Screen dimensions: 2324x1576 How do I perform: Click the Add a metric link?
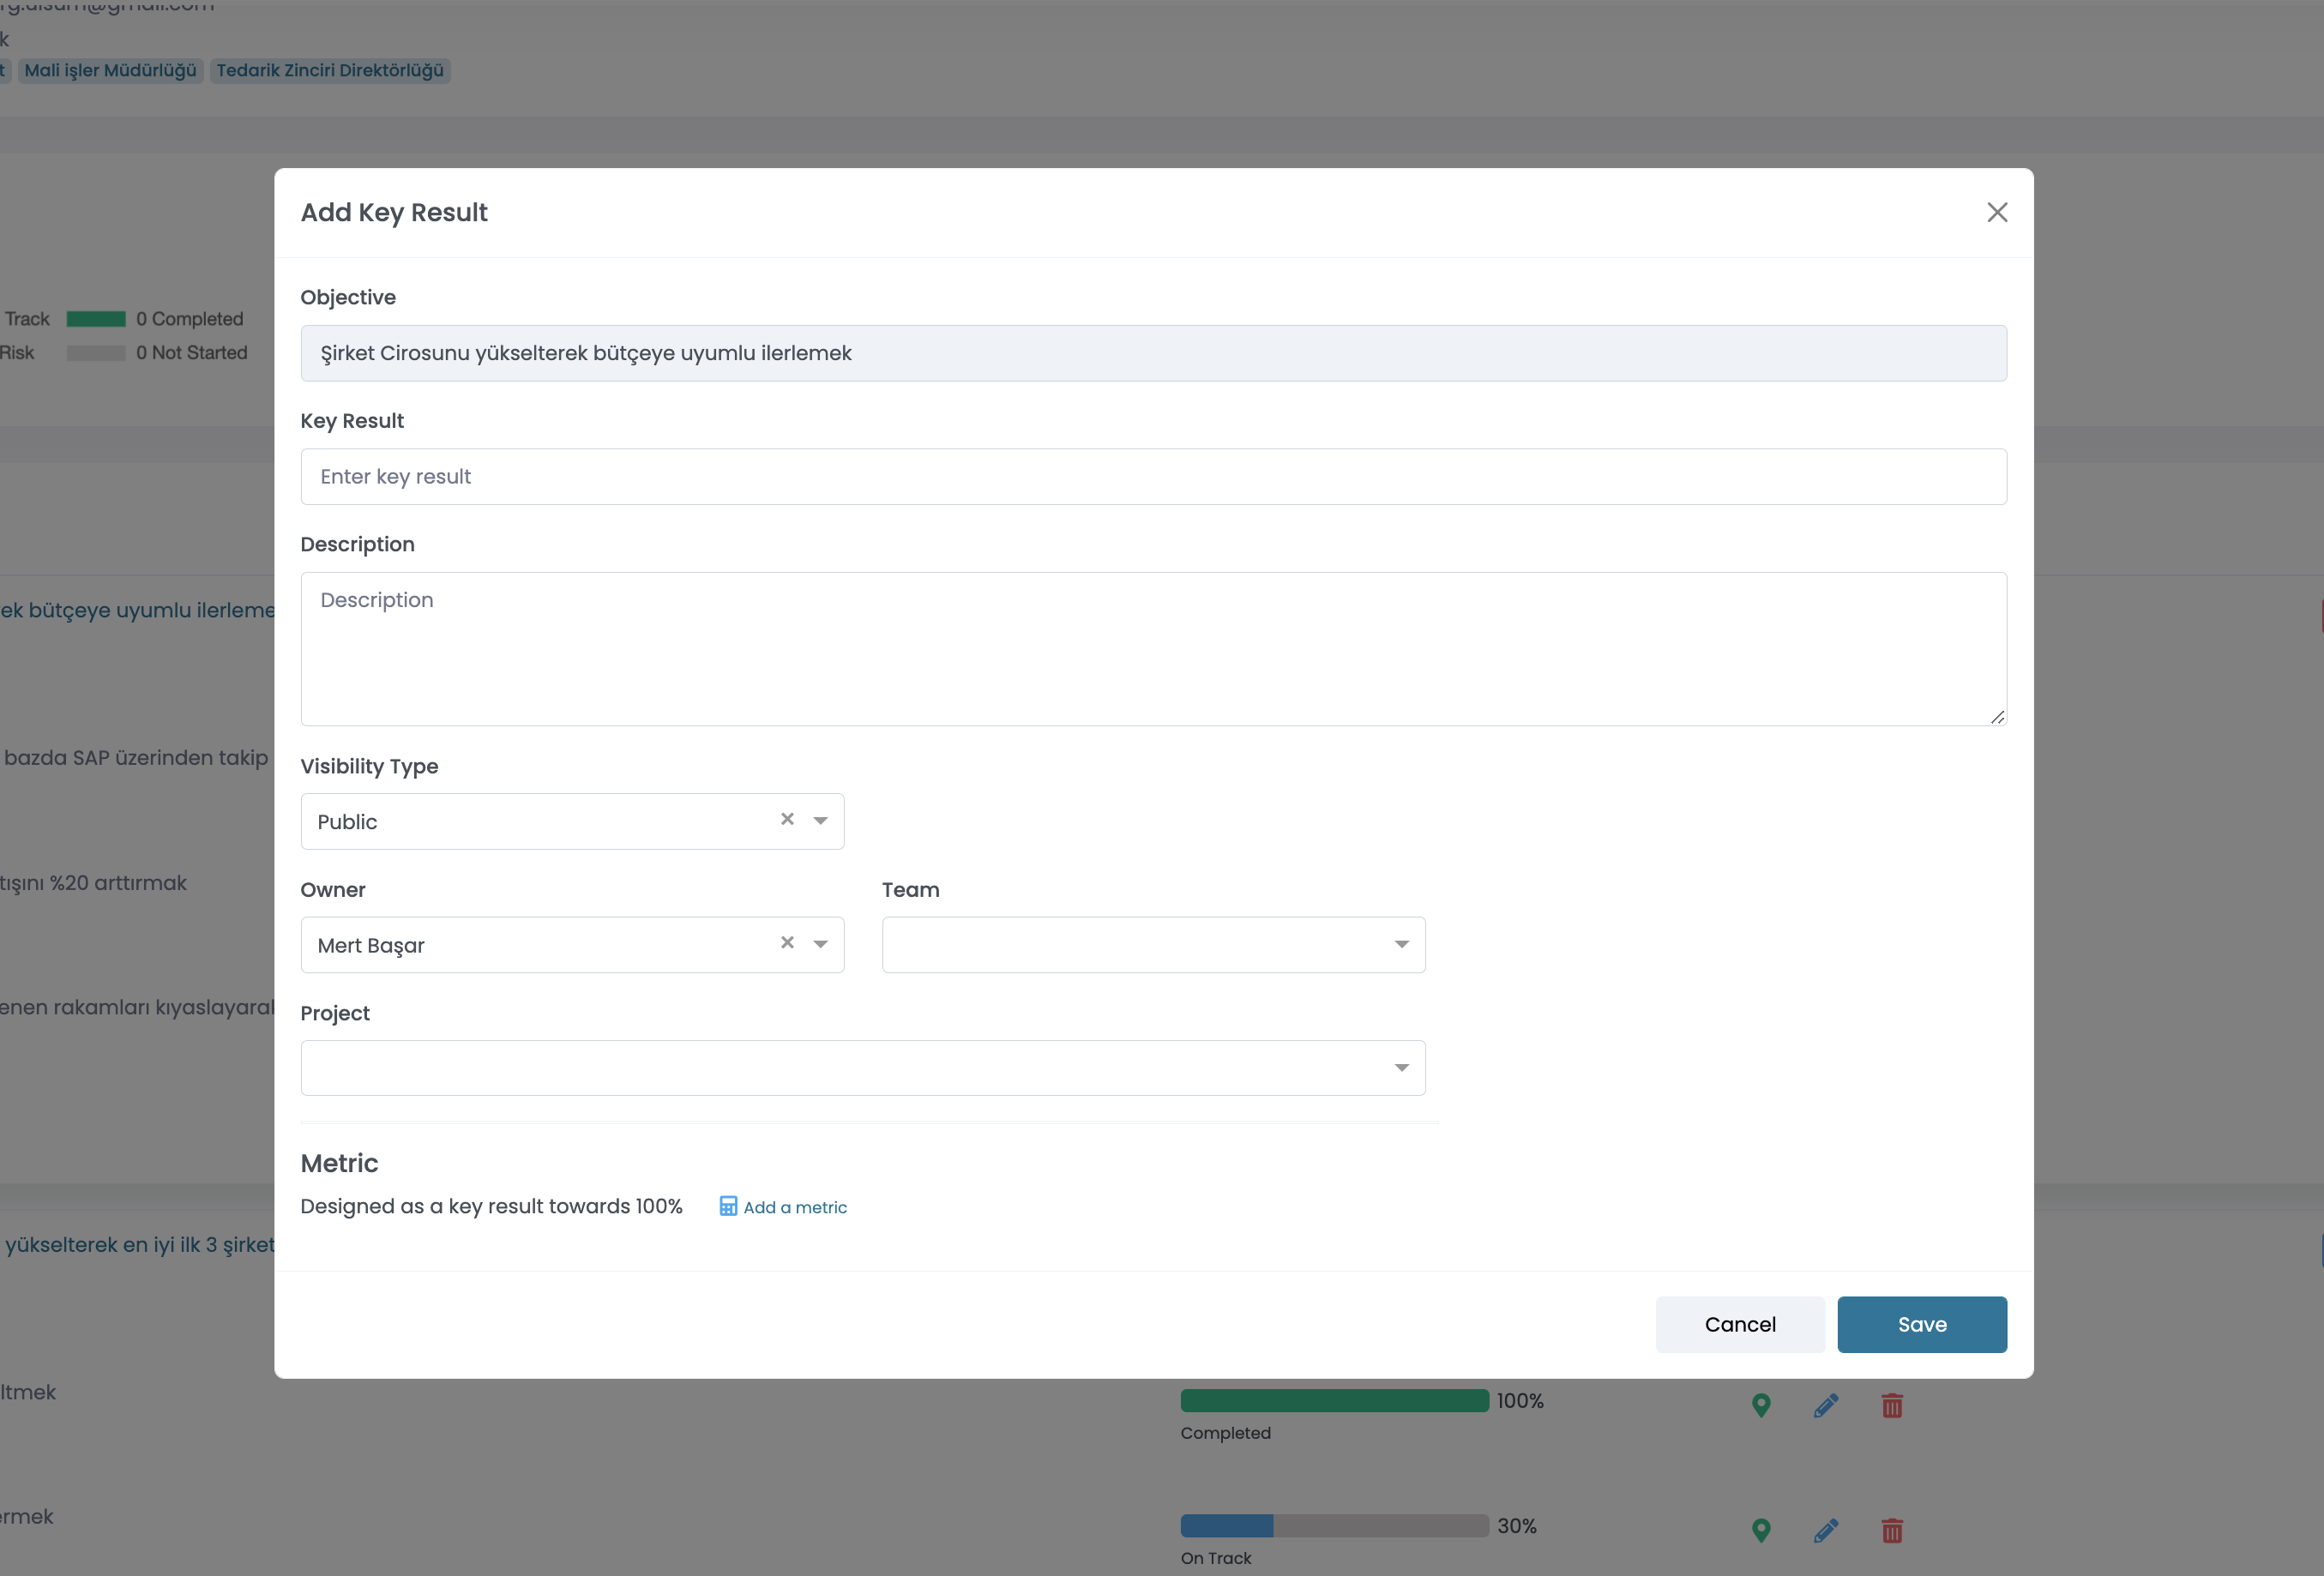pos(794,1207)
